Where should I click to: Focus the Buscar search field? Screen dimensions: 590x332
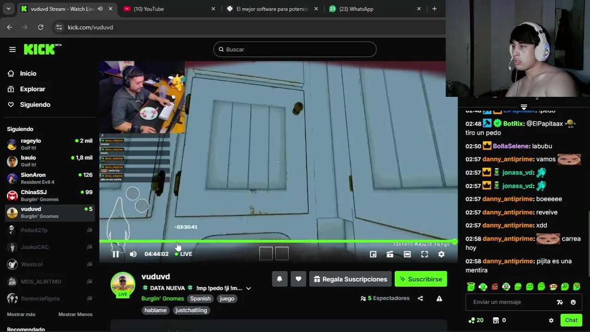pos(295,49)
